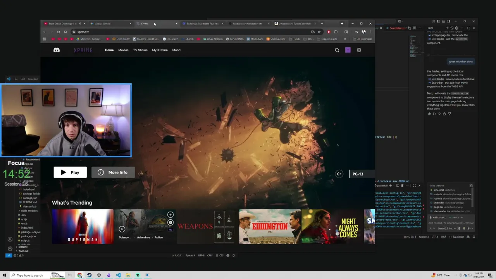Open chat settings gear in VS Code
The height and width of the screenshot is (279, 496).
pyautogui.click(x=456, y=28)
